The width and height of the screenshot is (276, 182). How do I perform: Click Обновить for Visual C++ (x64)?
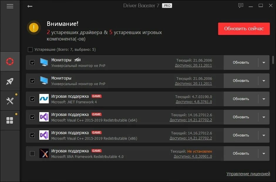click(241, 117)
